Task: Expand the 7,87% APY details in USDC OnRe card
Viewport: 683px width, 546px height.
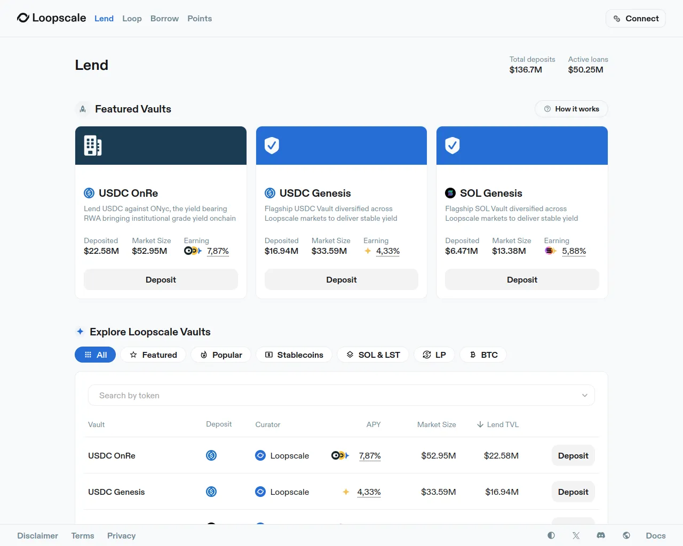Action: tap(218, 251)
